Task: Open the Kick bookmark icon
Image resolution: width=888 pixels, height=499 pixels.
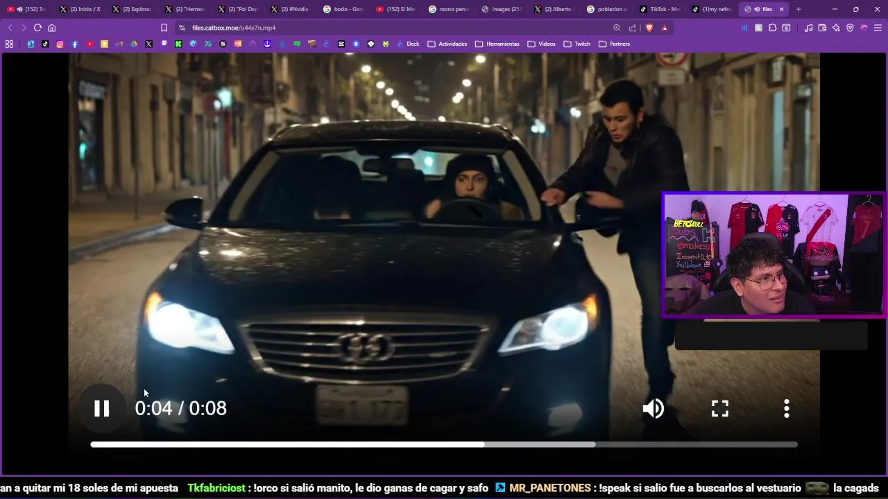Action: 178,44
